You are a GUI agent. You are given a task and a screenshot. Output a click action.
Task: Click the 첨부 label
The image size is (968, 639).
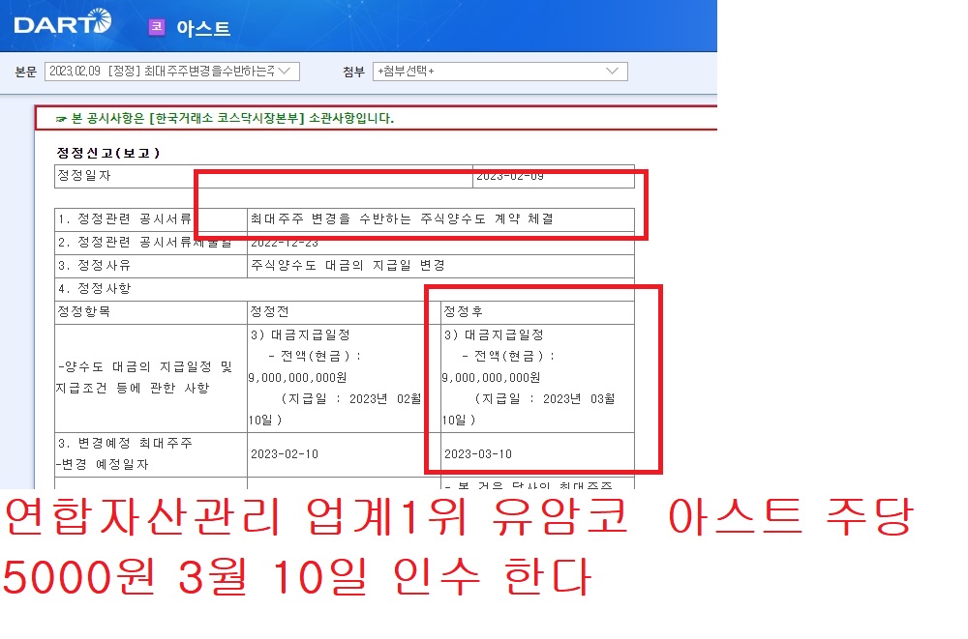tap(353, 73)
